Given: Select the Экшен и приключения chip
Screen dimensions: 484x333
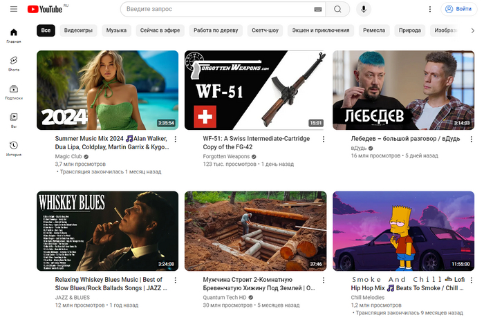Looking at the screenshot, I should (321, 30).
